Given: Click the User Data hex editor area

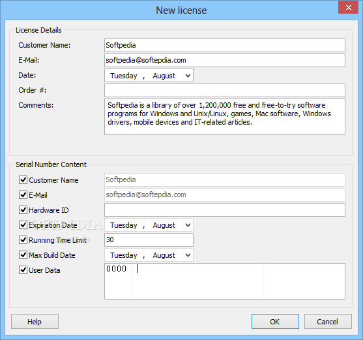Looking at the screenshot, I should pyautogui.click(x=225, y=281).
